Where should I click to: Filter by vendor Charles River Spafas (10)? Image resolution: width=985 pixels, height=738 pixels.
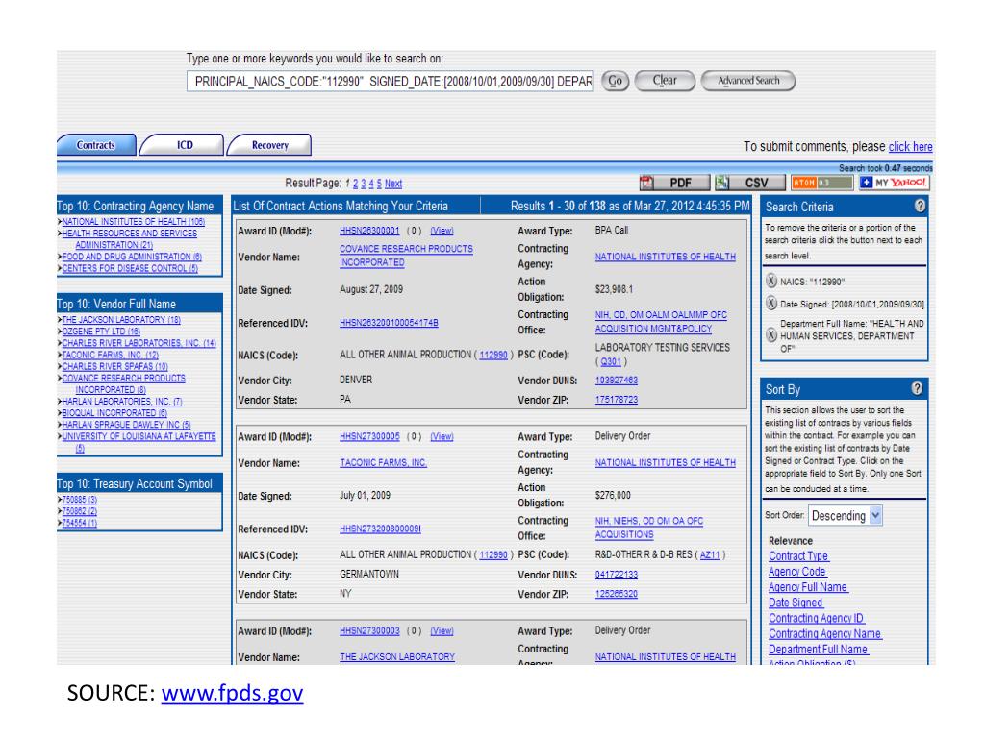tap(115, 366)
